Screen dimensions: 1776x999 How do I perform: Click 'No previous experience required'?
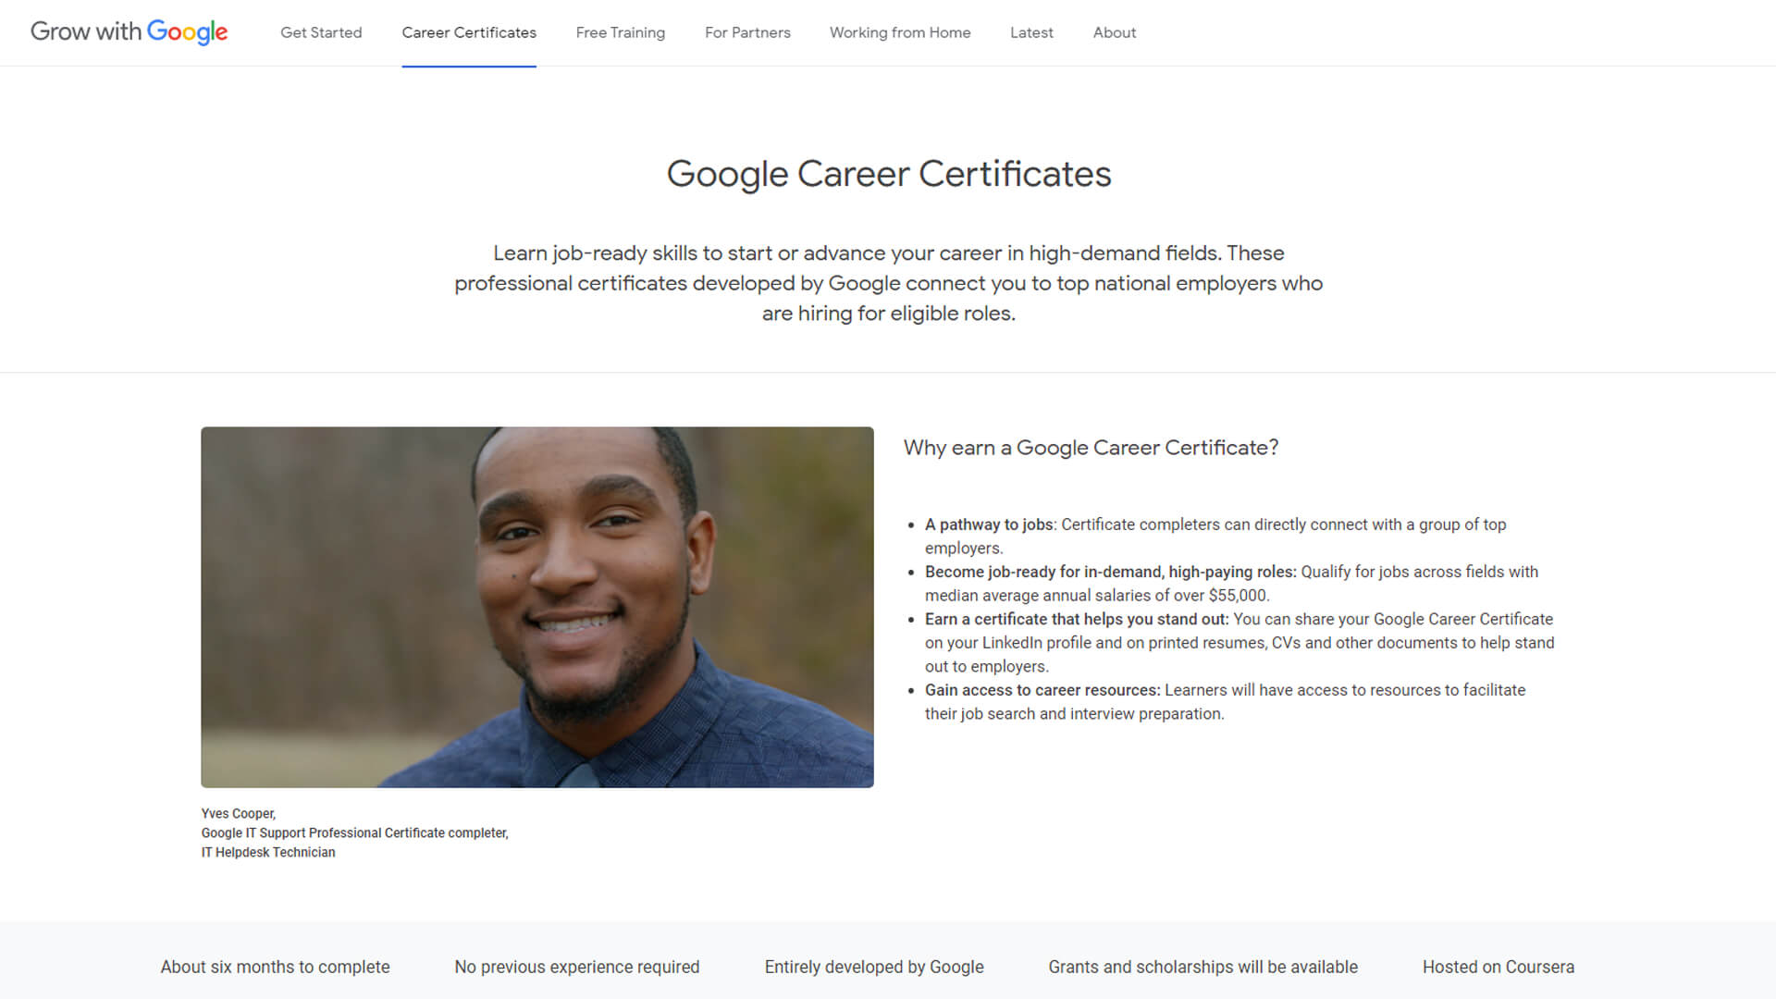point(577,967)
